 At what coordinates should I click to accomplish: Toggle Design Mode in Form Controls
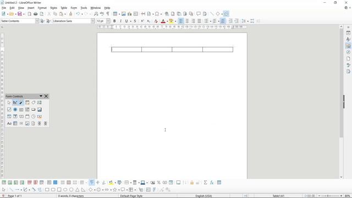(x=15, y=103)
